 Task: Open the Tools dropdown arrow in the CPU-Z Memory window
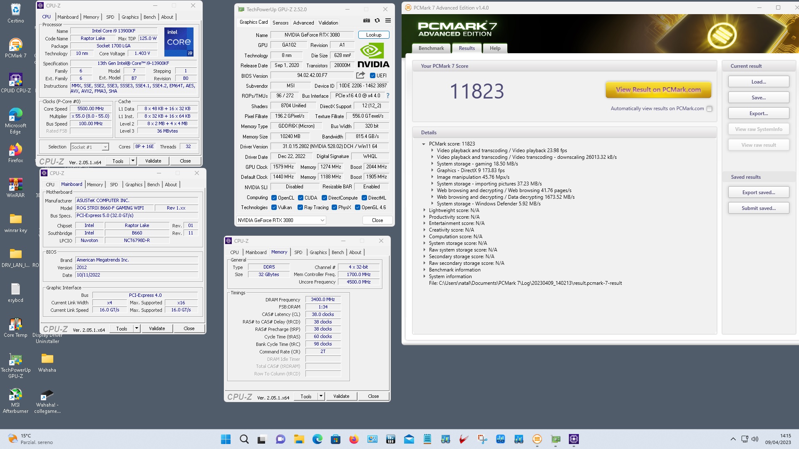tap(321, 396)
